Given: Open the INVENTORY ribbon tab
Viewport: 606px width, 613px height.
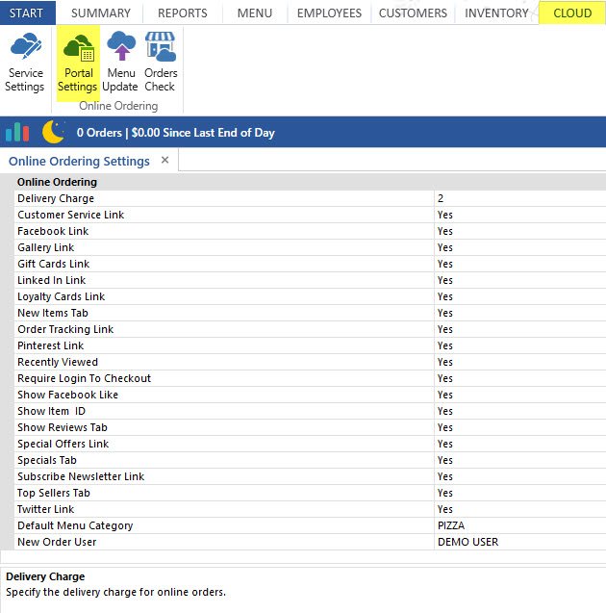Looking at the screenshot, I should click(496, 13).
